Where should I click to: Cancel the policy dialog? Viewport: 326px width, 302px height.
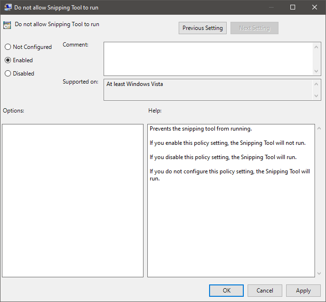(265, 291)
